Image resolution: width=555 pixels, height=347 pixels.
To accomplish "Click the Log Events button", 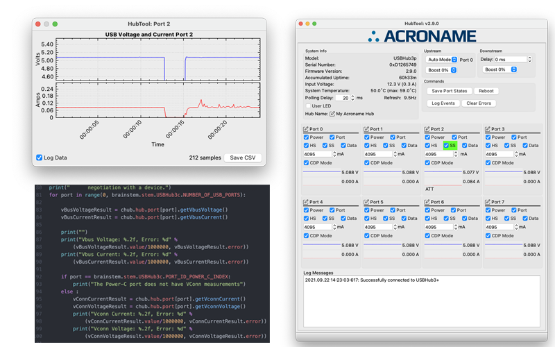I will (443, 103).
